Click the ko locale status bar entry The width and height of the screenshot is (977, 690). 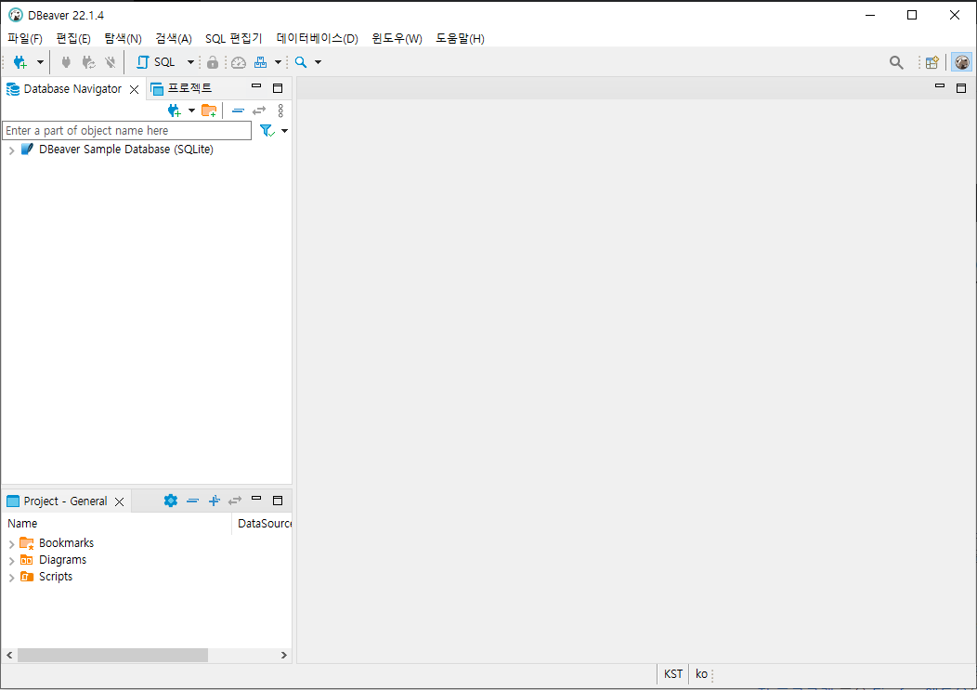pos(701,674)
